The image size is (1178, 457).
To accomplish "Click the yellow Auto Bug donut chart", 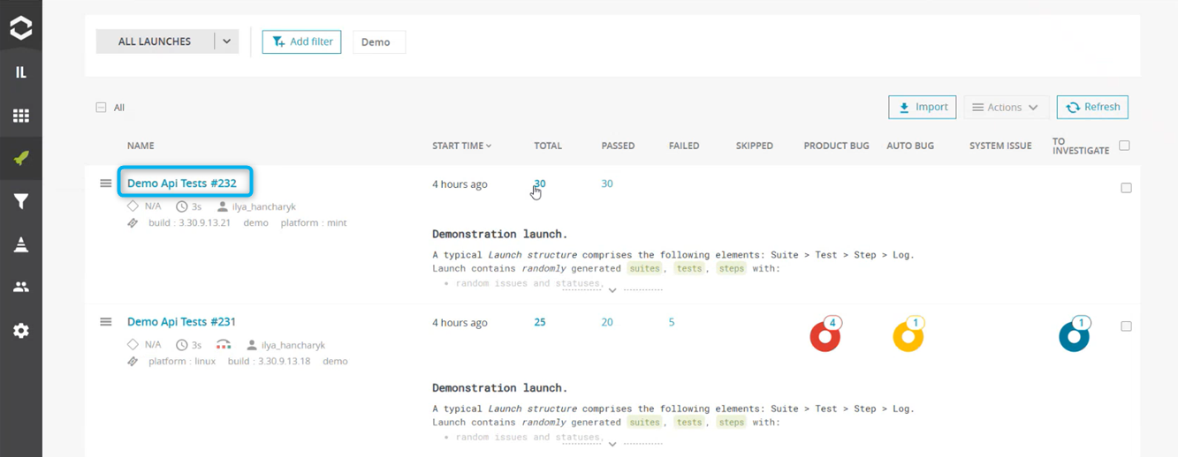I will (x=908, y=336).
